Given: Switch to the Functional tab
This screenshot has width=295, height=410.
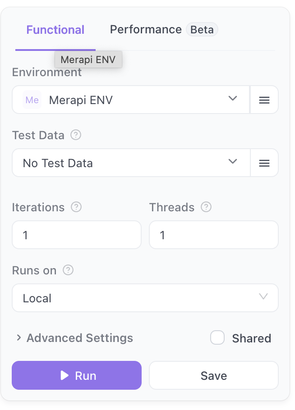Looking at the screenshot, I should 55,30.
